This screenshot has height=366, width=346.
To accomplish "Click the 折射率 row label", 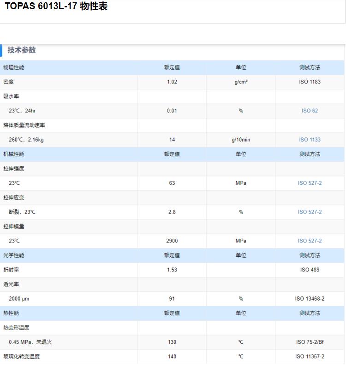I will pyautogui.click(x=11, y=270).
